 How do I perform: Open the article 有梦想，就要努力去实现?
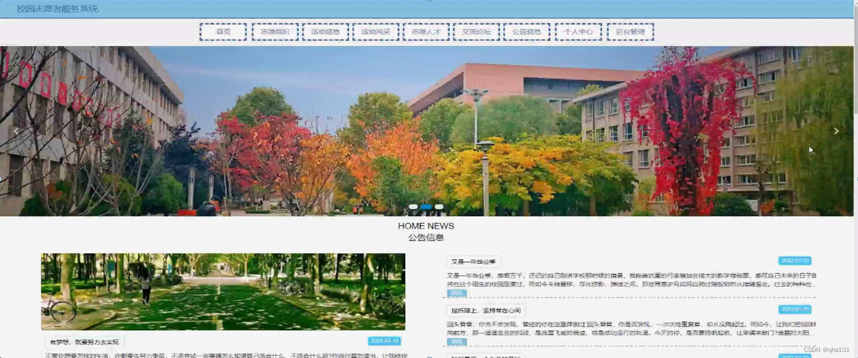point(84,342)
